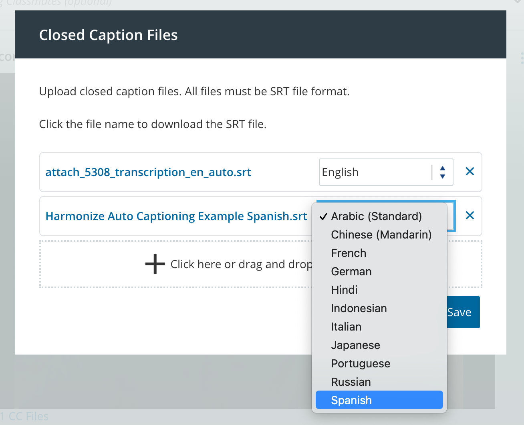Click the plus icon to upload file

pos(155,264)
